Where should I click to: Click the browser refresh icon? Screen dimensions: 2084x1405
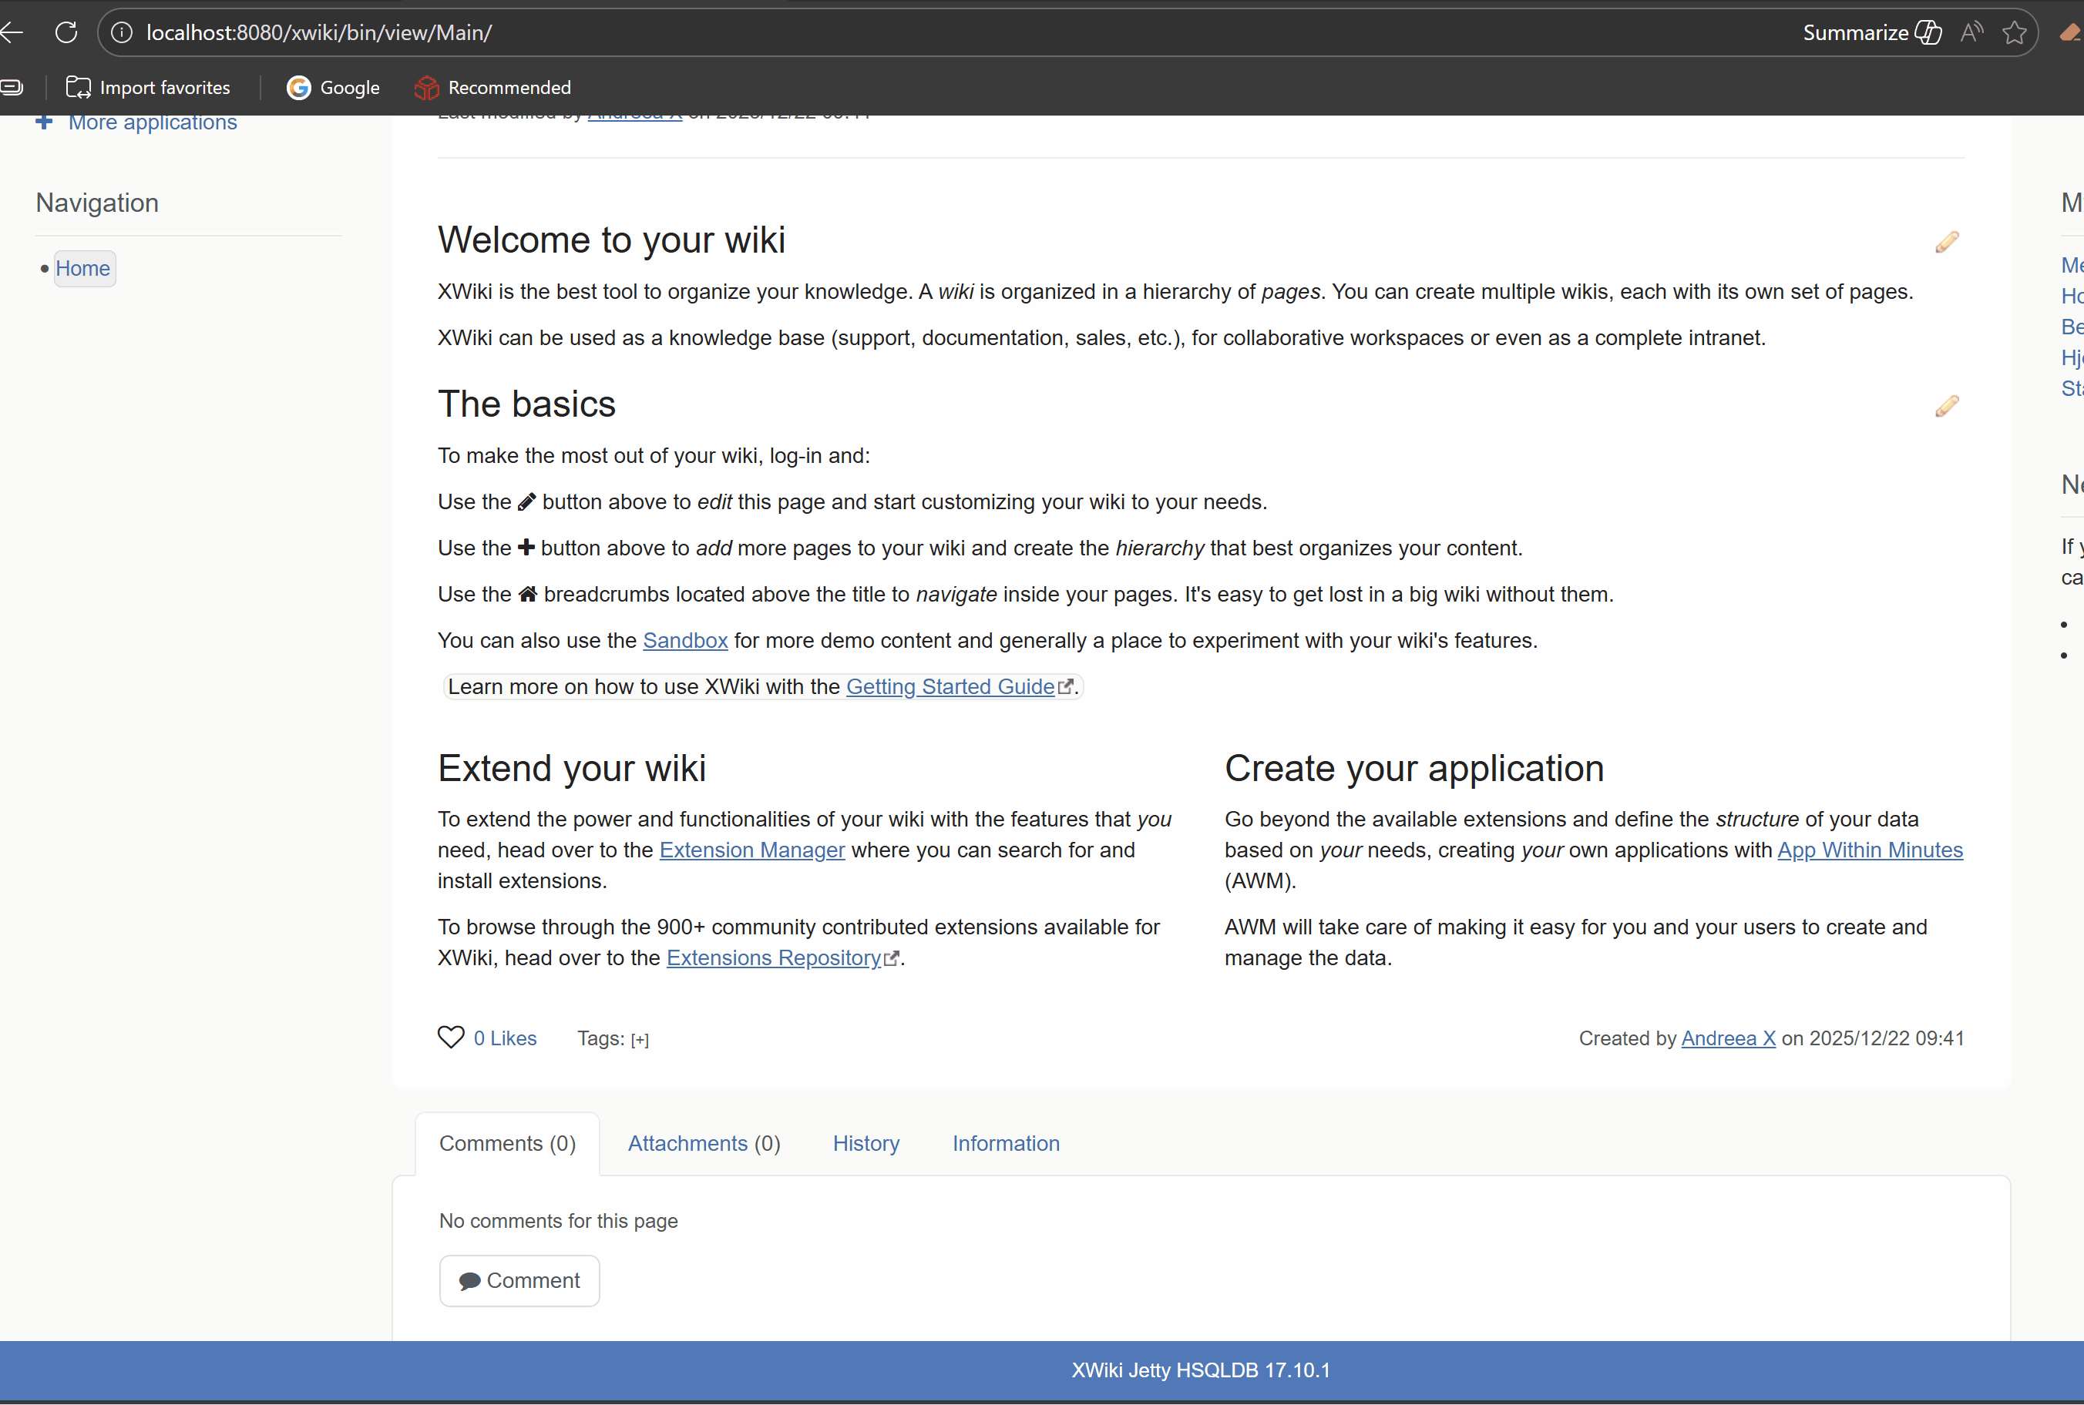pyautogui.click(x=66, y=33)
